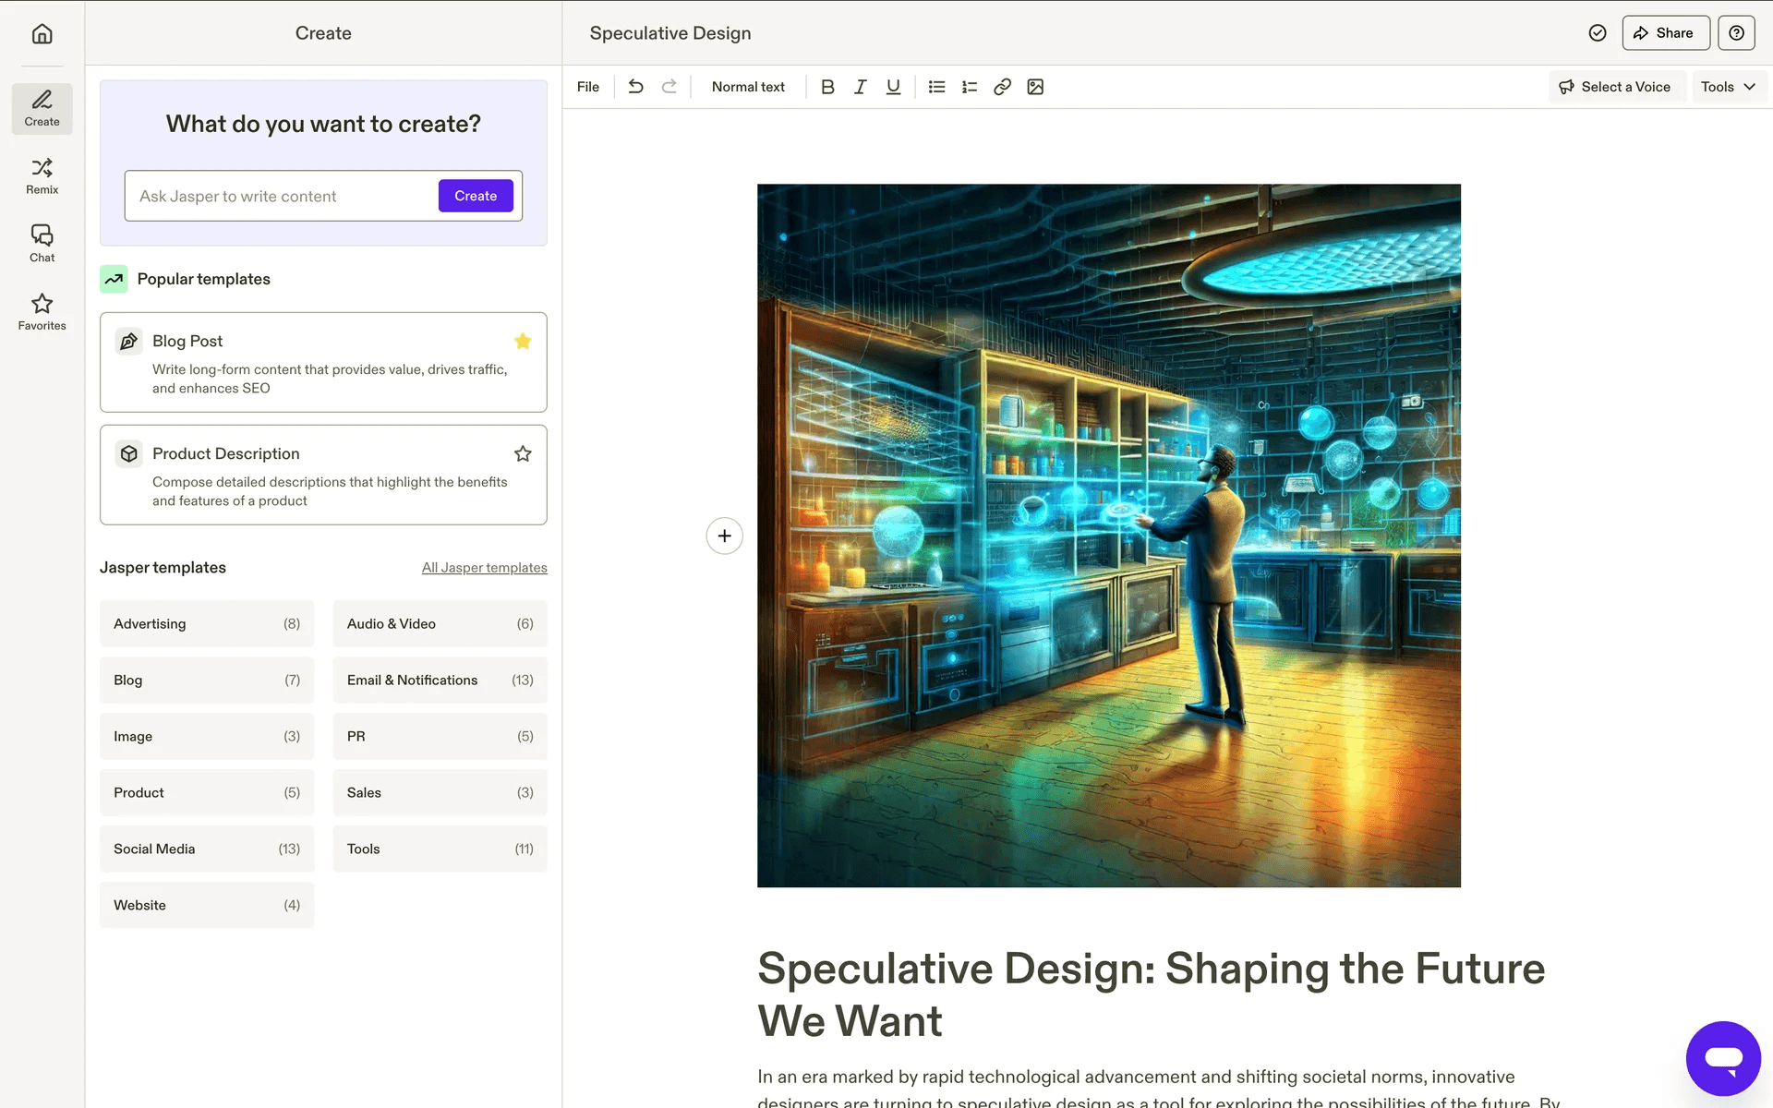This screenshot has height=1108, width=1773.
Task: Click the undo arrow in the toolbar
Action: 635,87
